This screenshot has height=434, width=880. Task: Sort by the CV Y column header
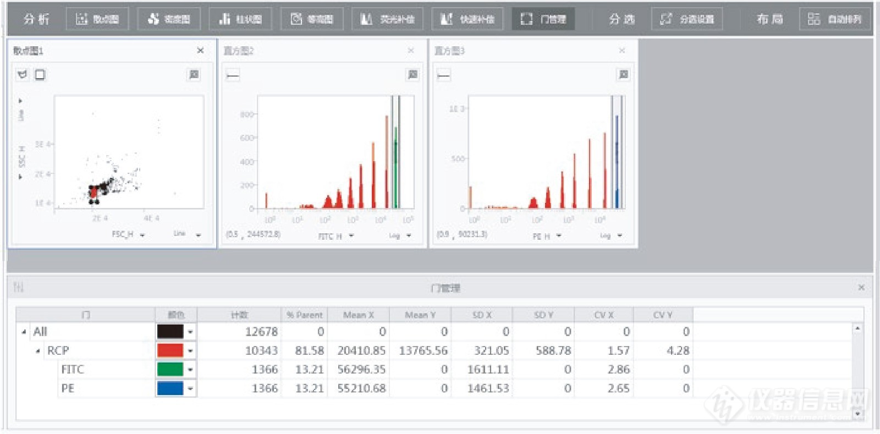point(663,315)
